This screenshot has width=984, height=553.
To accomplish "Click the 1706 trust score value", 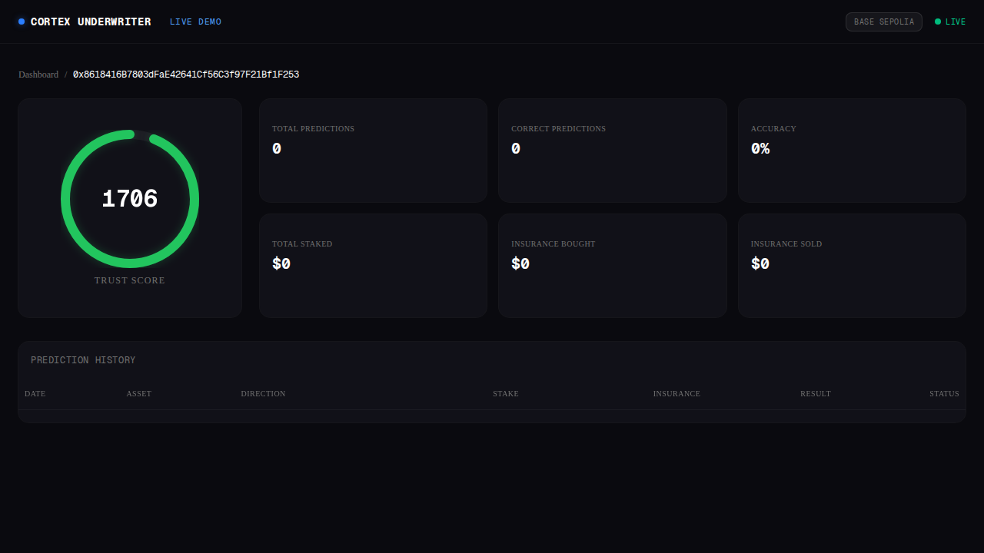I will coord(130,199).
